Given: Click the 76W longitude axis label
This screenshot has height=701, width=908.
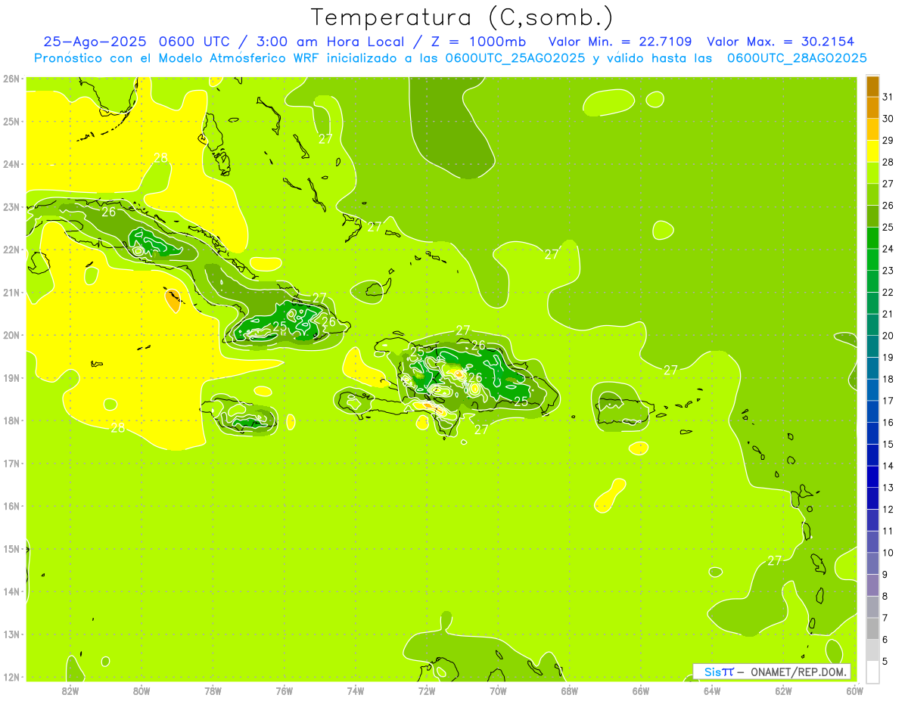Looking at the screenshot, I should click(x=285, y=690).
